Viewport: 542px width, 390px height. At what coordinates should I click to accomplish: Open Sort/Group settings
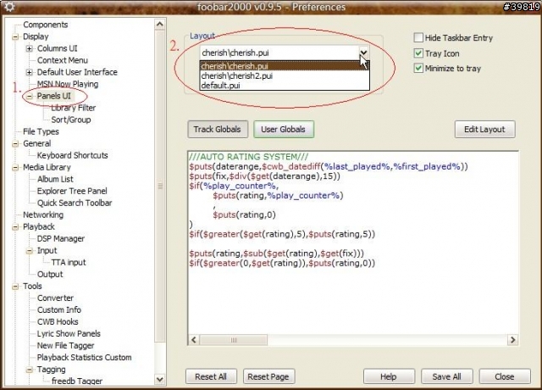coord(71,120)
